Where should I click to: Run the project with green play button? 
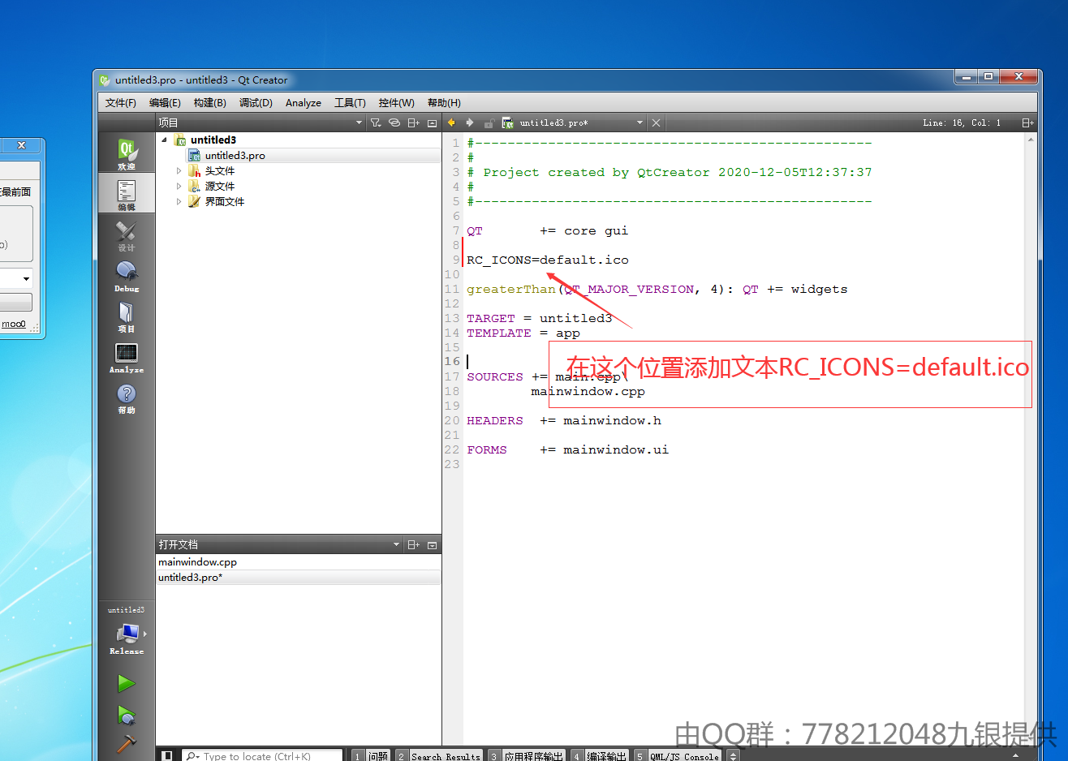[x=127, y=683]
